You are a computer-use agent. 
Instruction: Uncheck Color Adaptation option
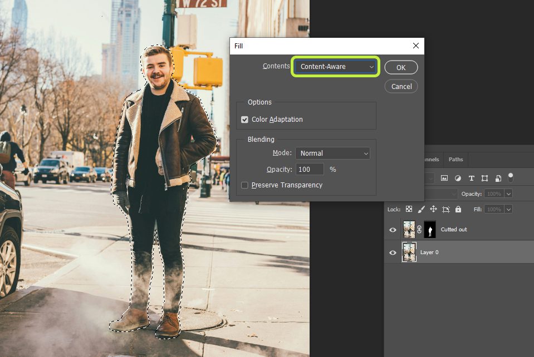tap(244, 120)
